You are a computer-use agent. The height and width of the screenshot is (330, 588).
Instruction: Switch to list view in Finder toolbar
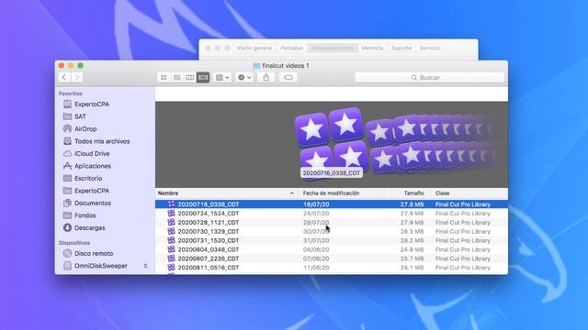pyautogui.click(x=177, y=77)
